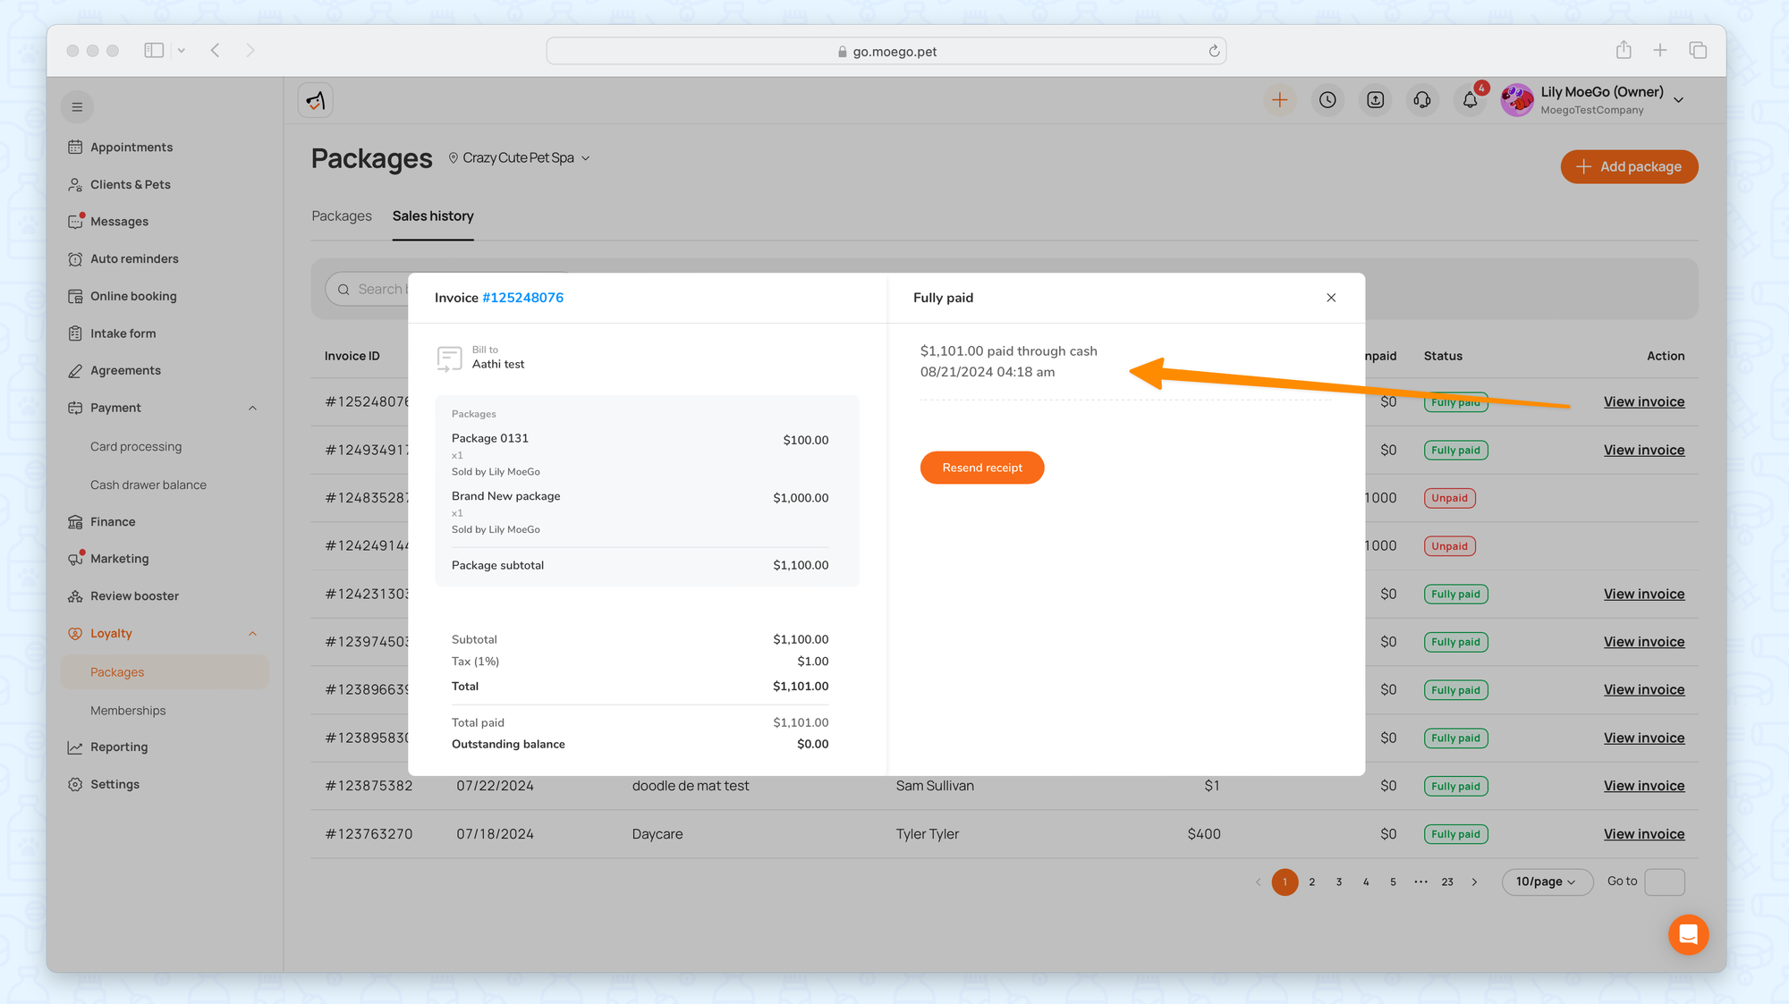Toggle the hamburger sidebar menu icon
Screen dimensions: 1789x1004
coord(77,107)
